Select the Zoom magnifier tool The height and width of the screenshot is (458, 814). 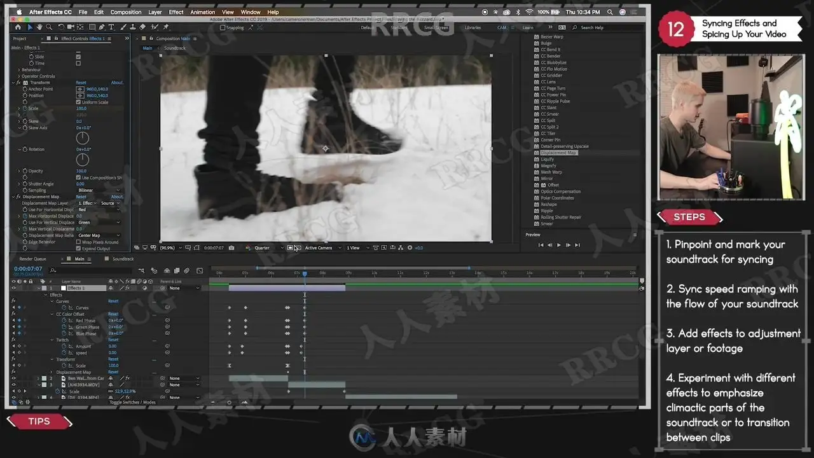(x=48, y=27)
